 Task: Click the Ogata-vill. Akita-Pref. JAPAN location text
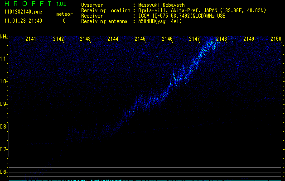[x=202, y=10]
